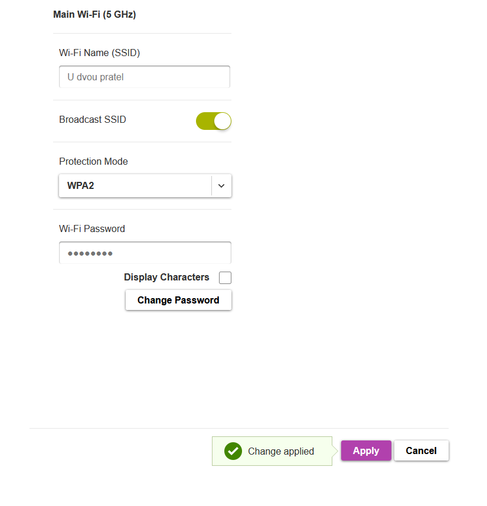Click the Broadcast SSID label
The width and height of the screenshot is (487, 506).
93,120
